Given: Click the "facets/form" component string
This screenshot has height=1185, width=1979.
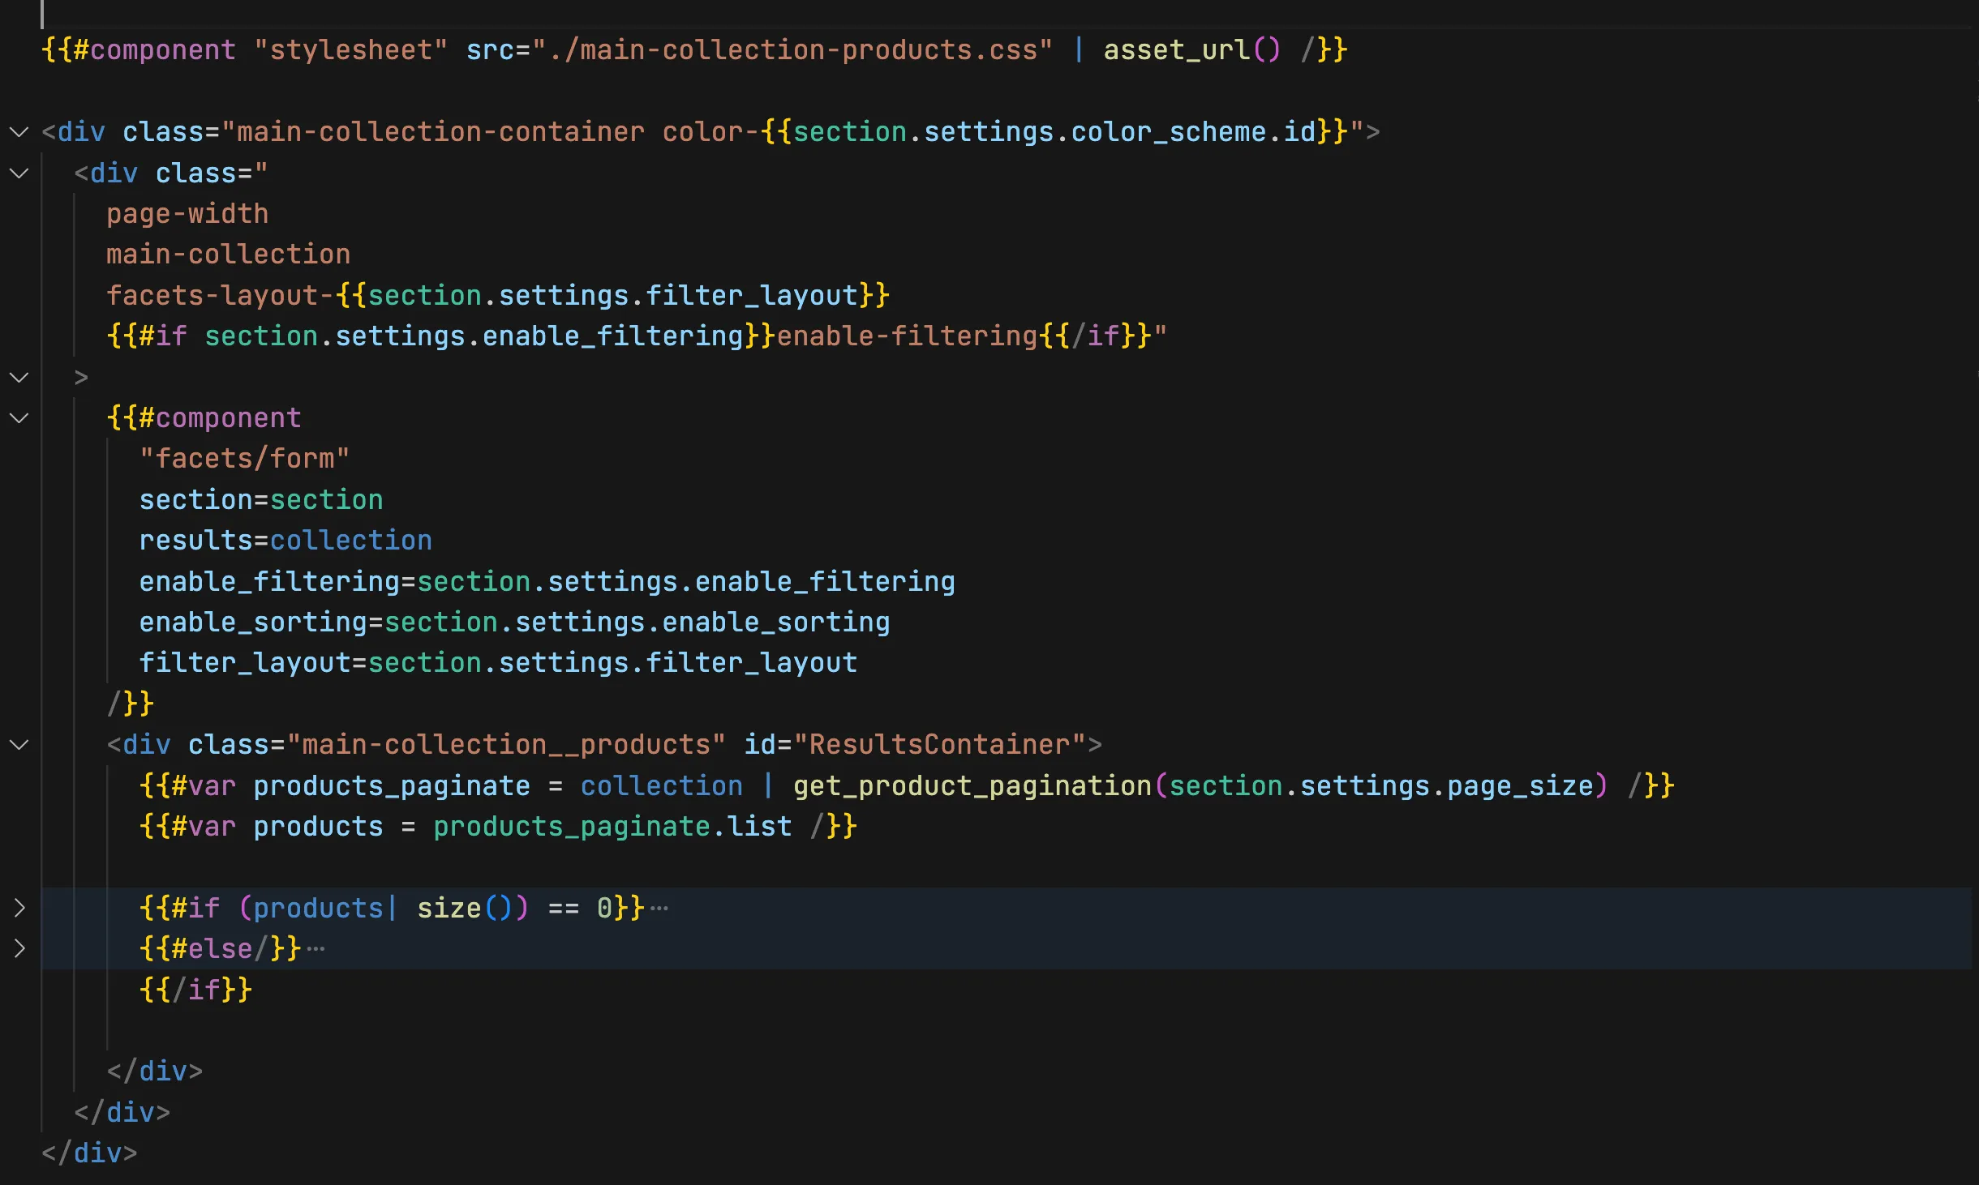Looking at the screenshot, I should (244, 459).
